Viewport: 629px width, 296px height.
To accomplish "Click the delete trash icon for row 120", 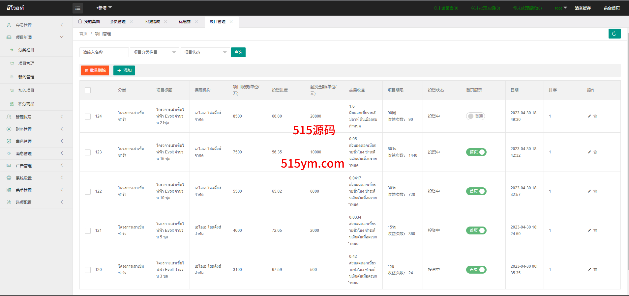I will [x=595, y=270].
